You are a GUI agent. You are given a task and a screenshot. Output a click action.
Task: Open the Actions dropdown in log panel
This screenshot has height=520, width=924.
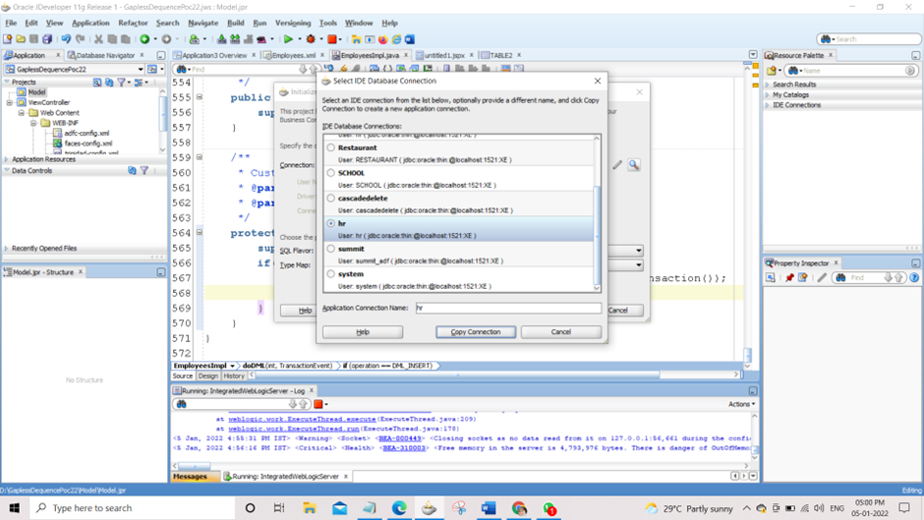[x=741, y=404]
